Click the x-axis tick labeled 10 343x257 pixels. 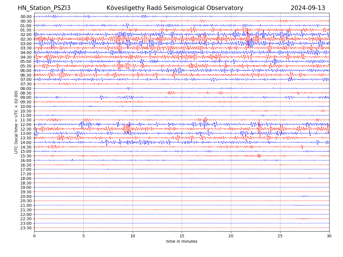click(x=133, y=236)
